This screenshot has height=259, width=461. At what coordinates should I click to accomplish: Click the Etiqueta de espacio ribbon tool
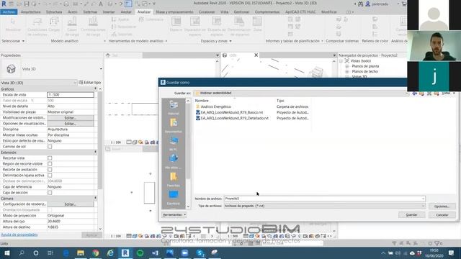click(x=217, y=26)
